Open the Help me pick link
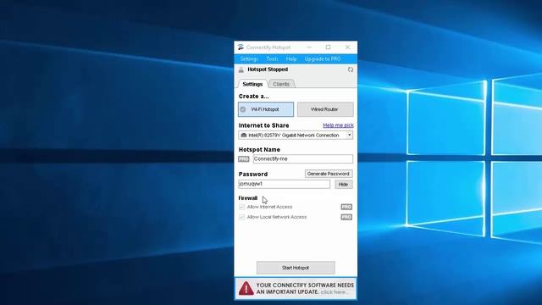 pos(338,125)
